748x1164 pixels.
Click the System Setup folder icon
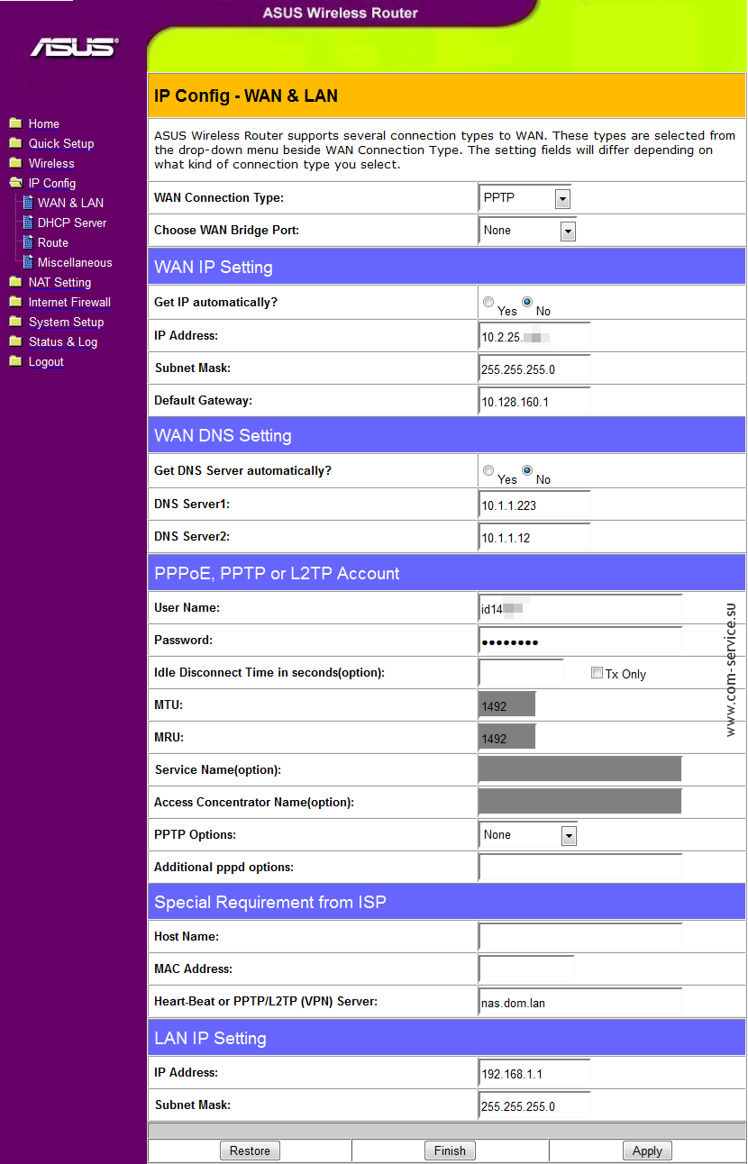click(15, 322)
